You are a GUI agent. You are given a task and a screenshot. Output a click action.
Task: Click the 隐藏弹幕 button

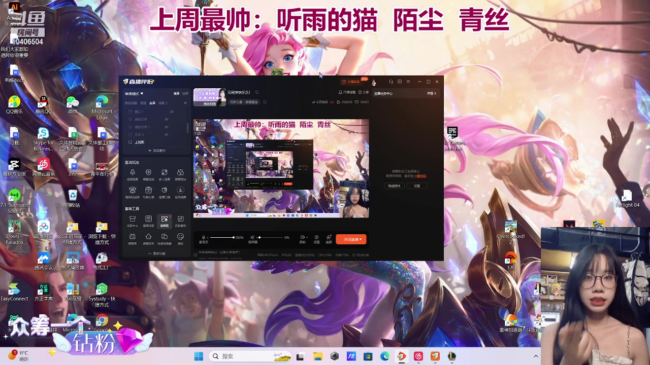394,186
